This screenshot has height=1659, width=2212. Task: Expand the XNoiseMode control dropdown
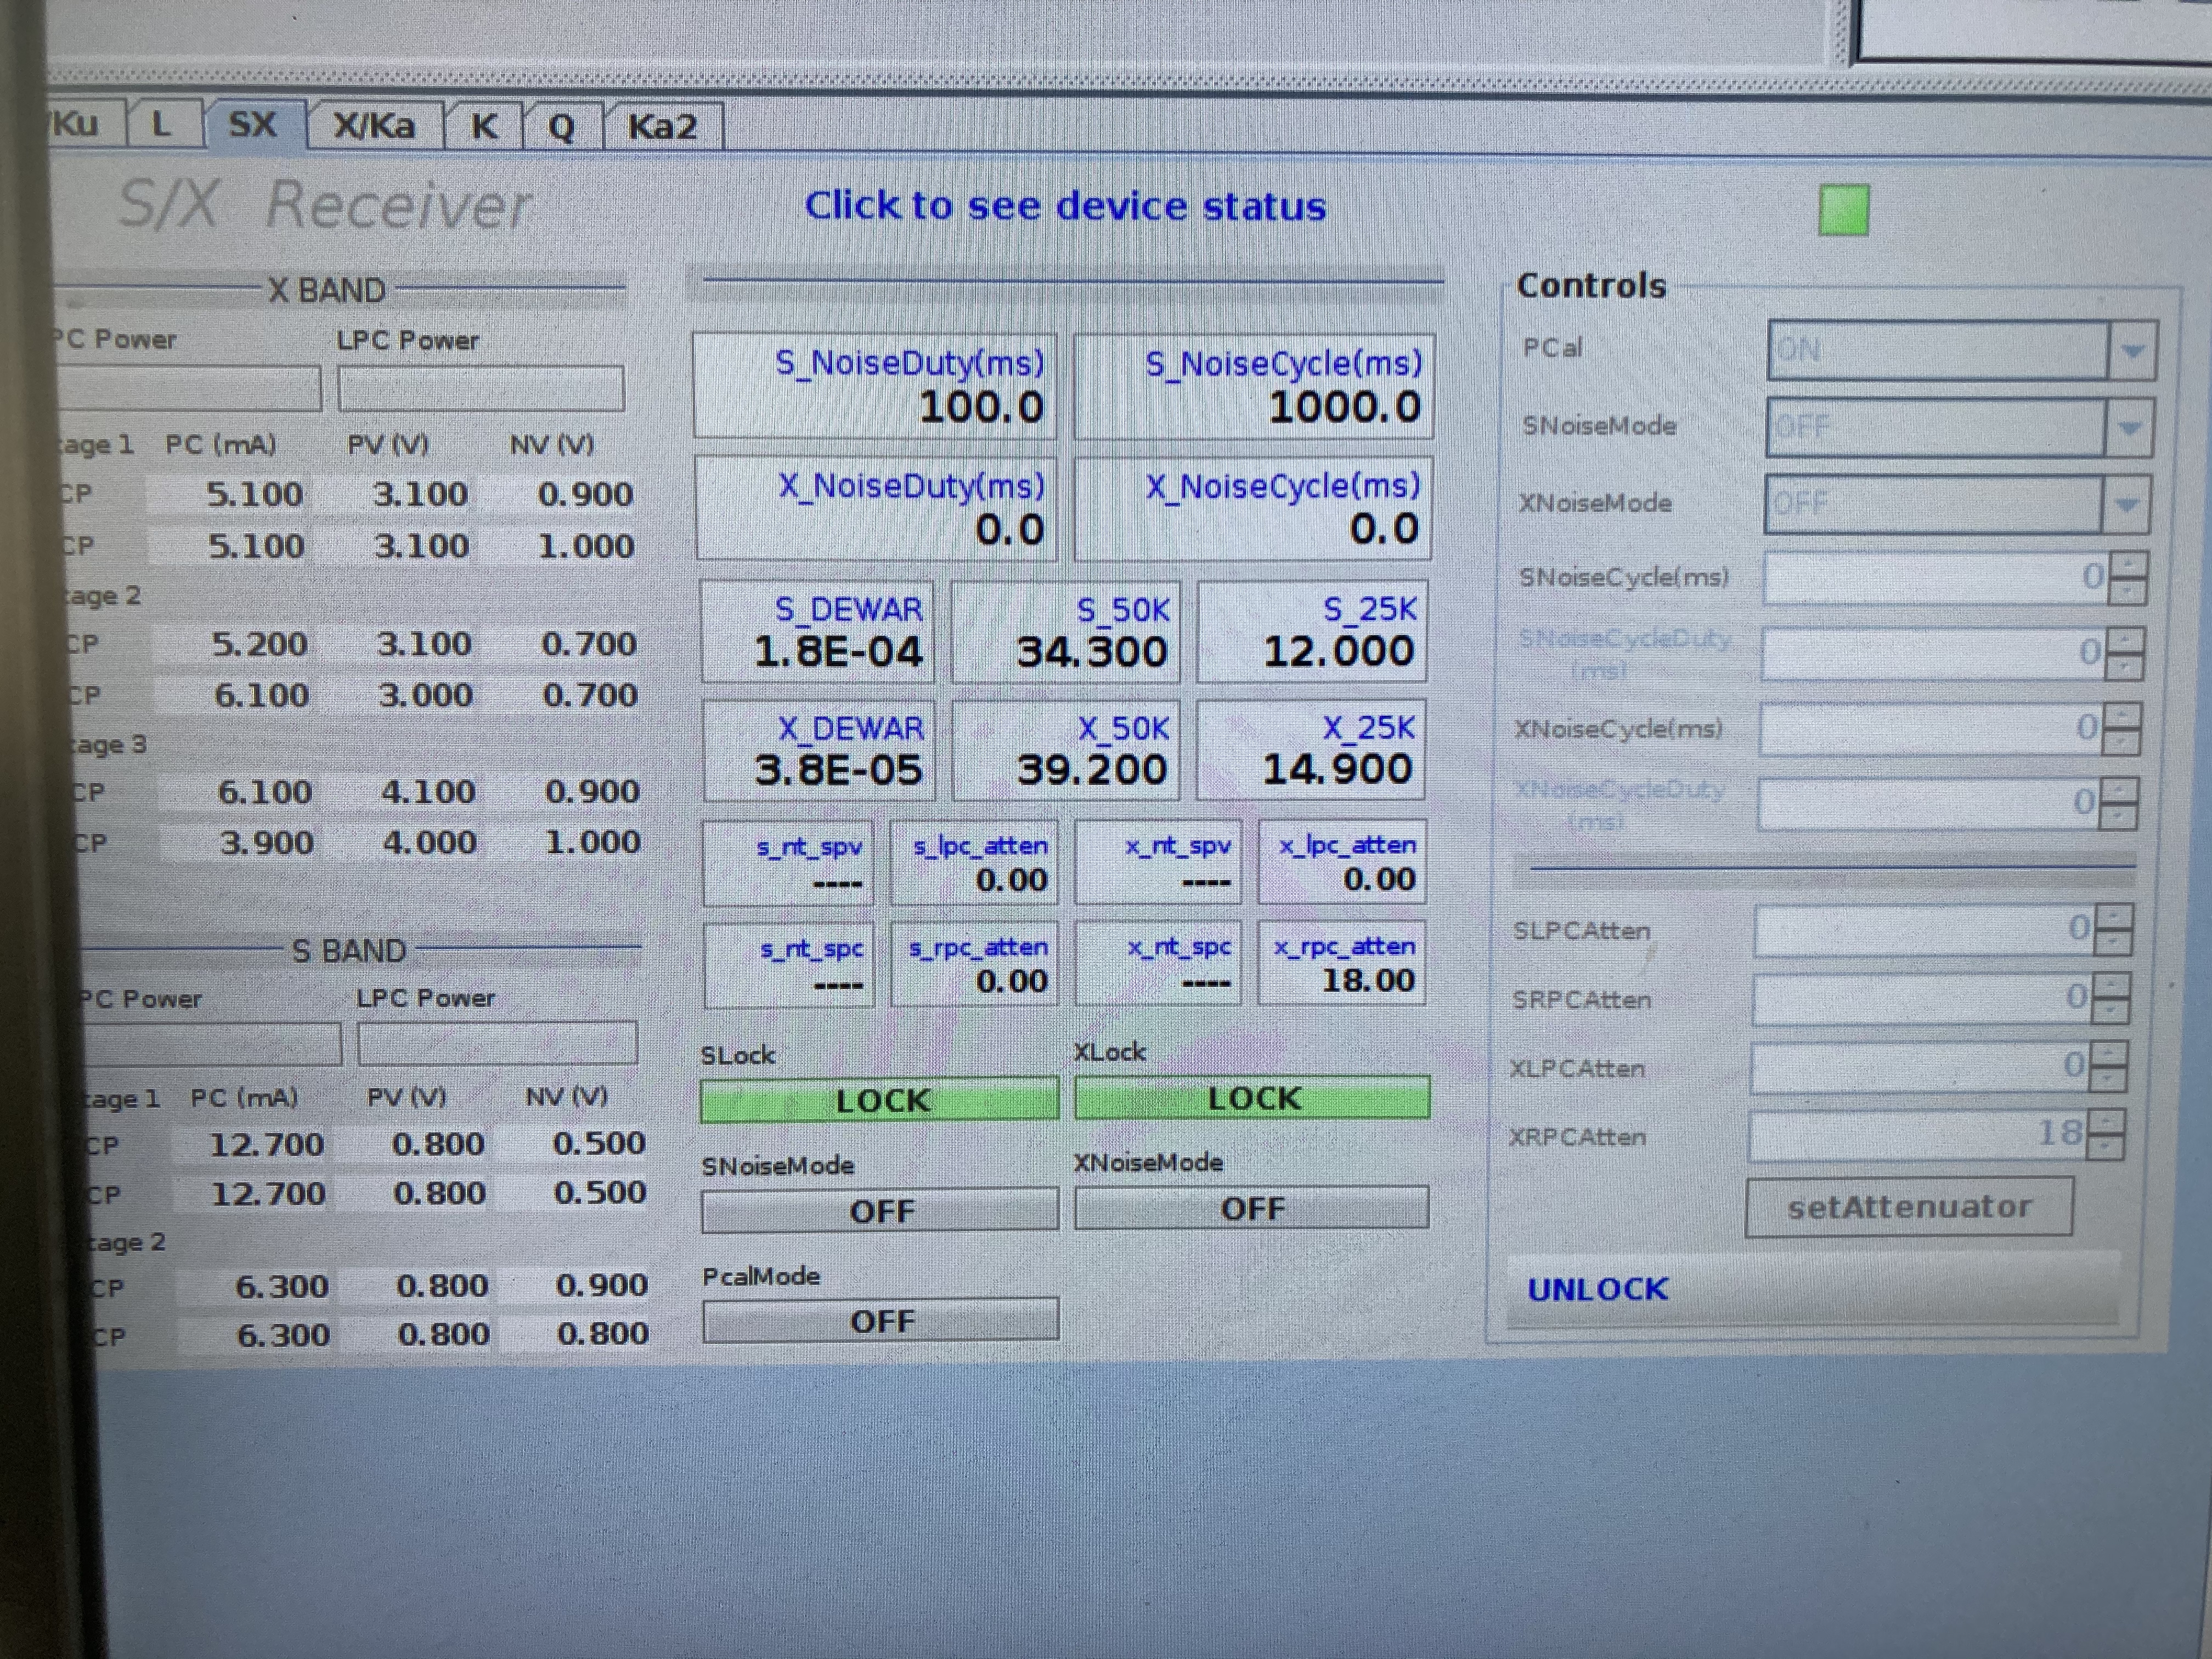(x=2125, y=504)
